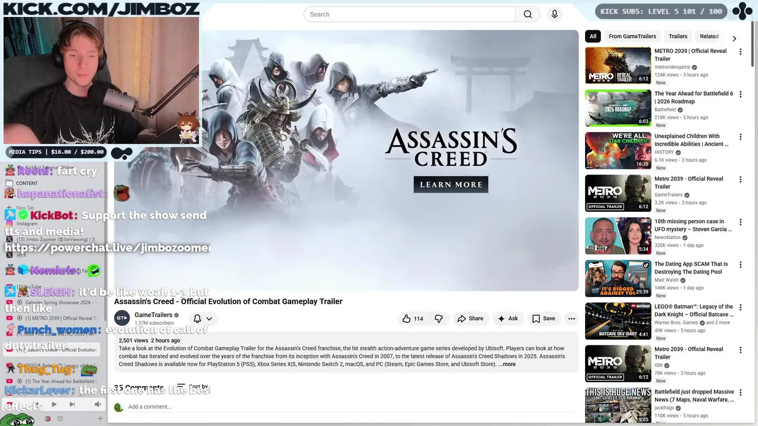Open the Matt Walsh channel link
This screenshot has height=426, width=758.
[666, 280]
